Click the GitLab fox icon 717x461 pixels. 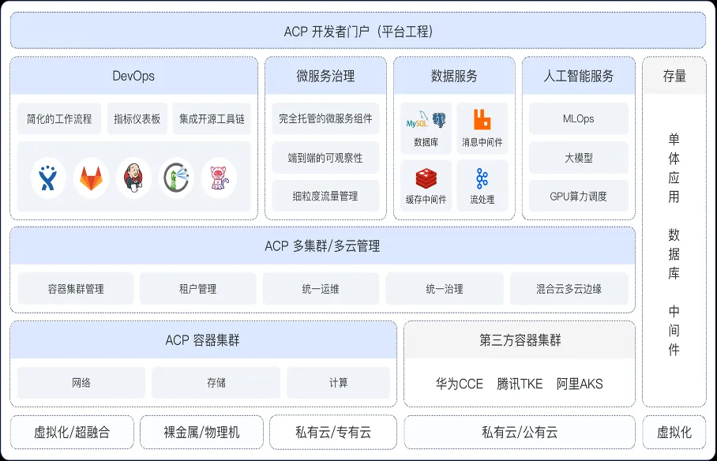[x=91, y=178]
